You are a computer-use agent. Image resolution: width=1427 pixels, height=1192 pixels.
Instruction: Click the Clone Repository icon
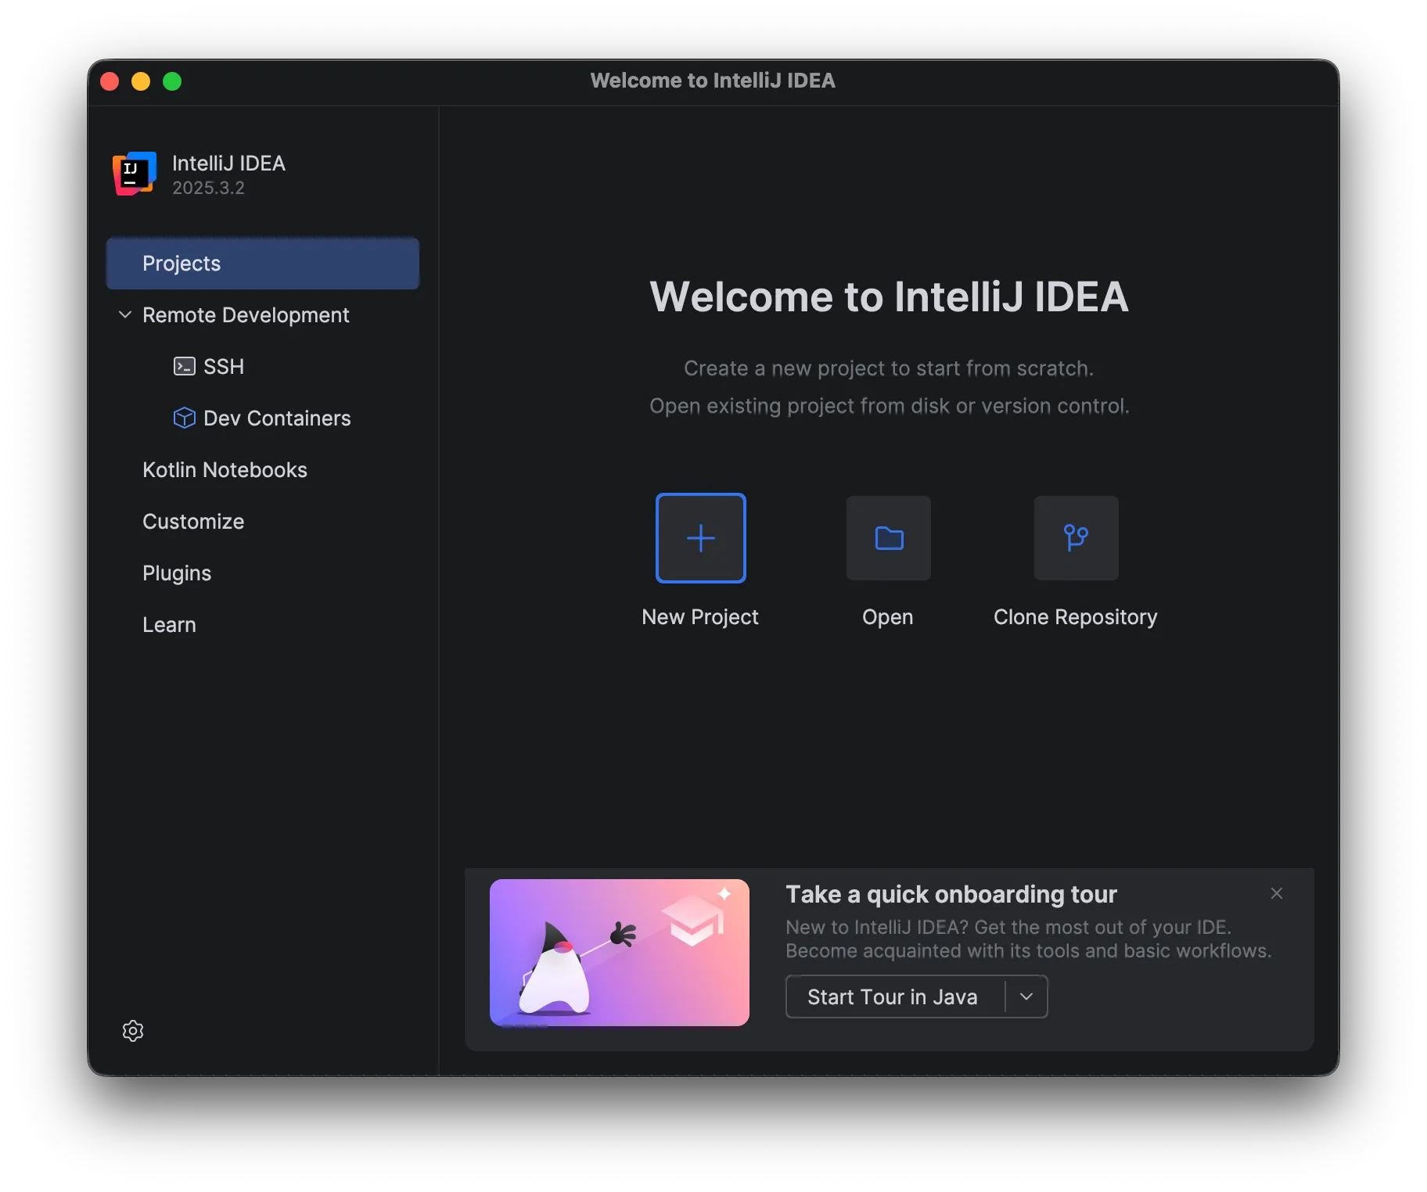click(1075, 538)
